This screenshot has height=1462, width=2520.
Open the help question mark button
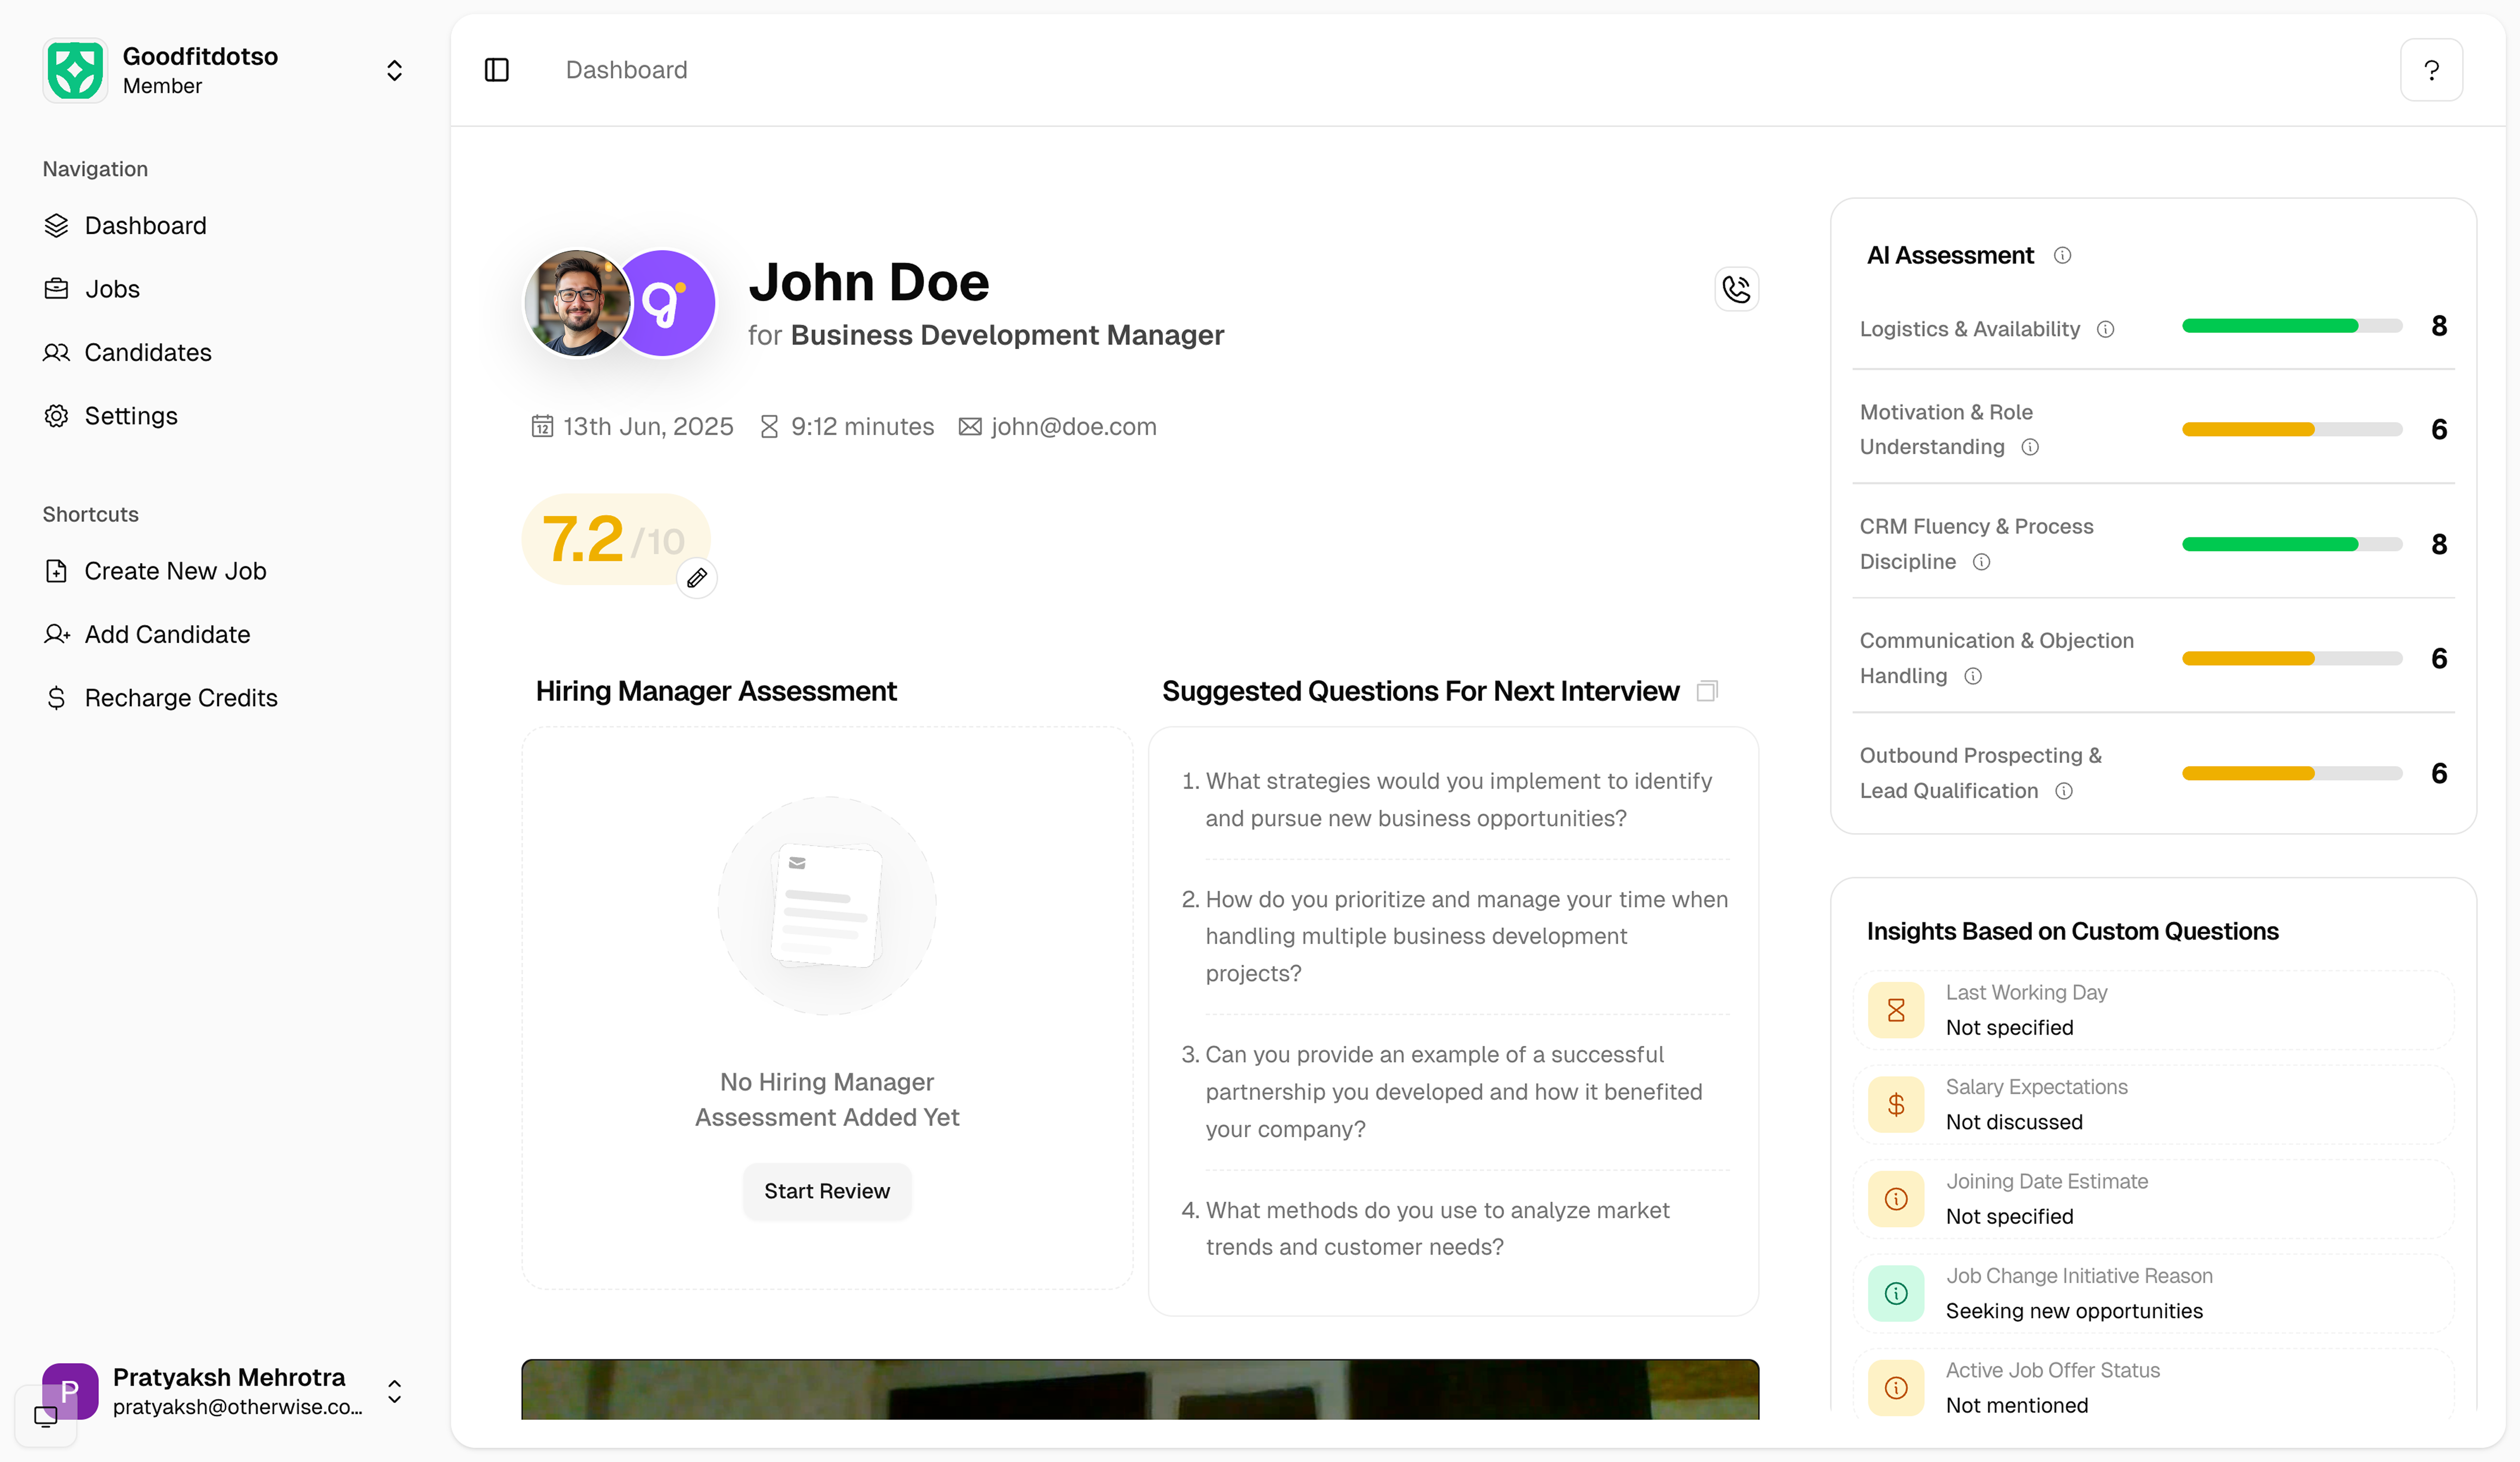[x=2431, y=70]
